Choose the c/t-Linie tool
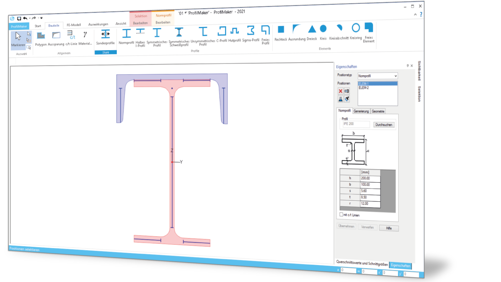The width and height of the screenshot is (501, 282). [71, 38]
